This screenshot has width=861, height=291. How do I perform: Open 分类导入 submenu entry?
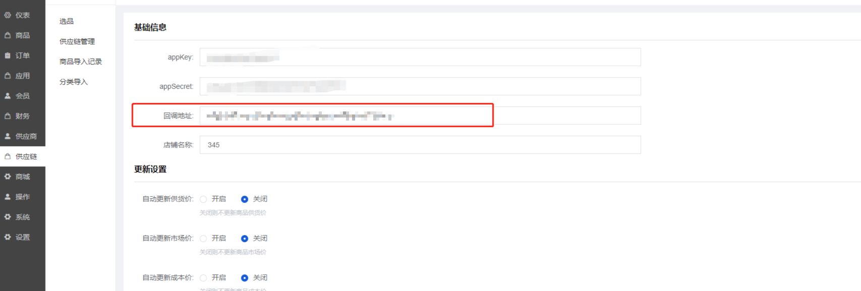[x=74, y=82]
